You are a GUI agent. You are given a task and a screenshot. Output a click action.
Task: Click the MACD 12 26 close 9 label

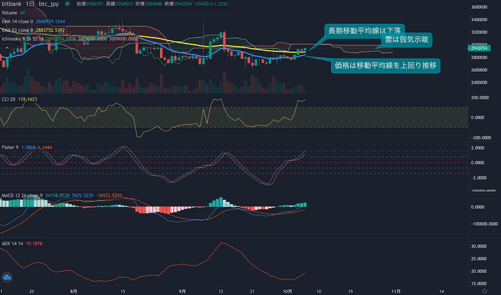[x=22, y=196]
